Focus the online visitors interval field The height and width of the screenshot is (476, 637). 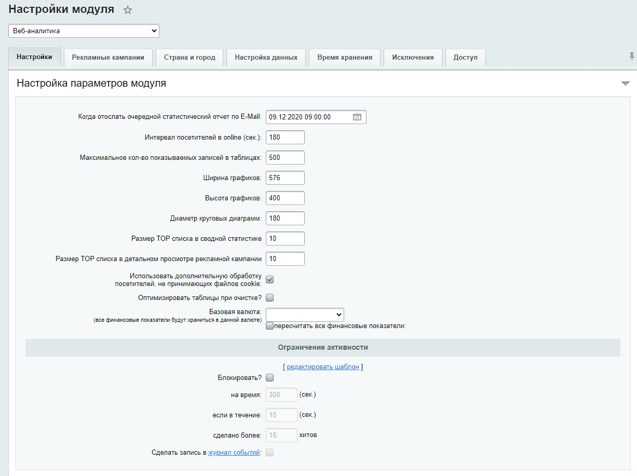tap(285, 138)
